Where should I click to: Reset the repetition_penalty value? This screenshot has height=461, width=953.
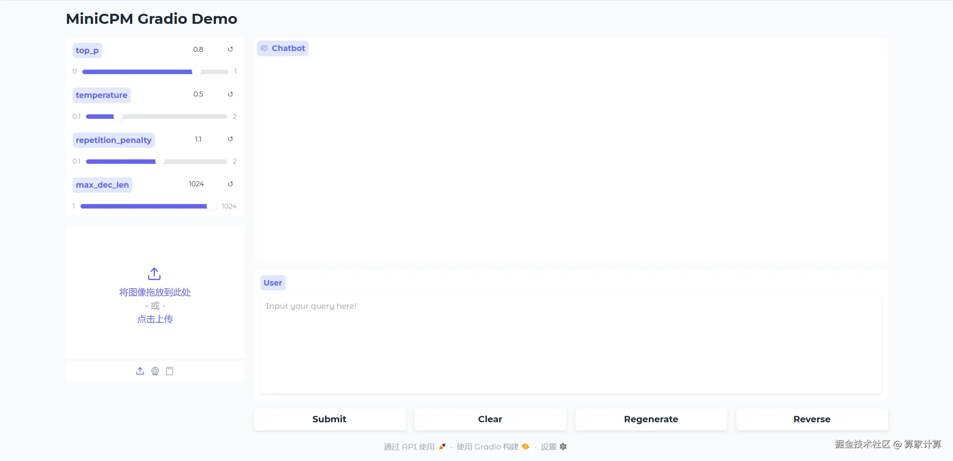[230, 139]
